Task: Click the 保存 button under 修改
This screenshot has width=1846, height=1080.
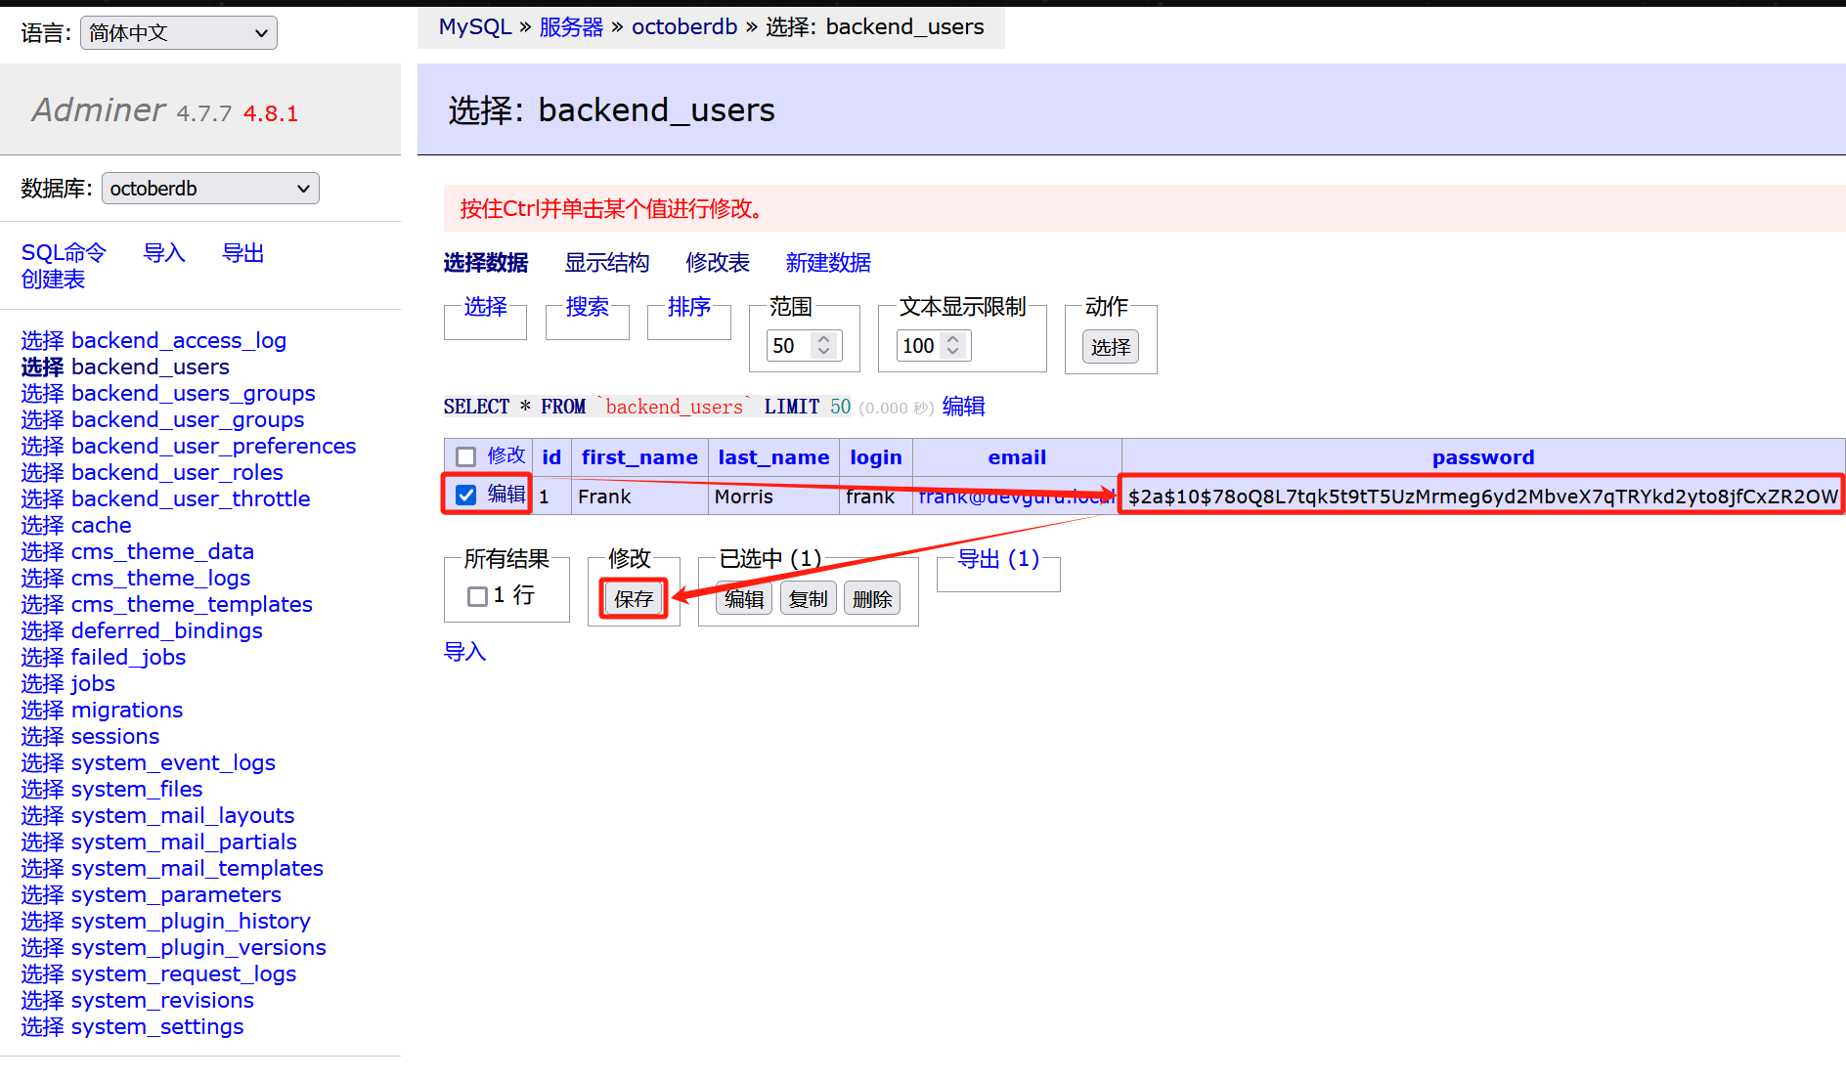Action: pos(633,598)
